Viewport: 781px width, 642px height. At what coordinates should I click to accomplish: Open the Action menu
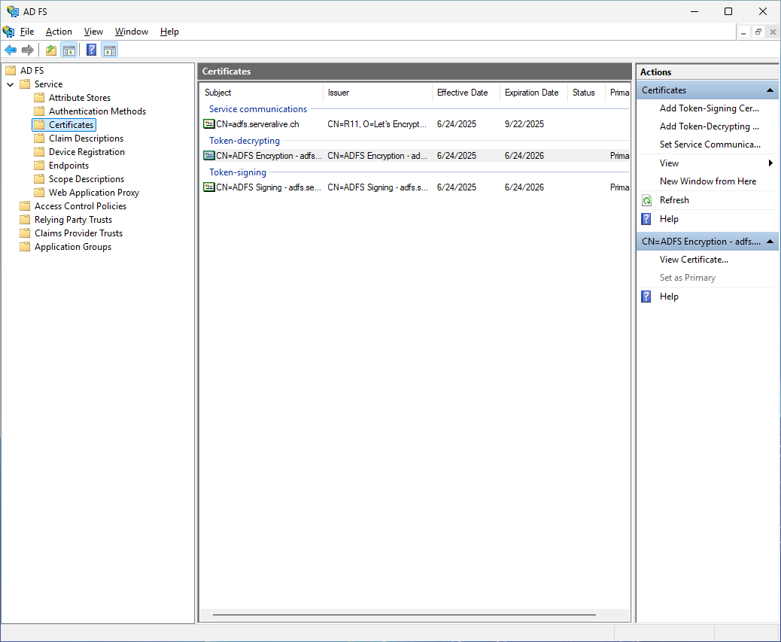click(x=59, y=32)
